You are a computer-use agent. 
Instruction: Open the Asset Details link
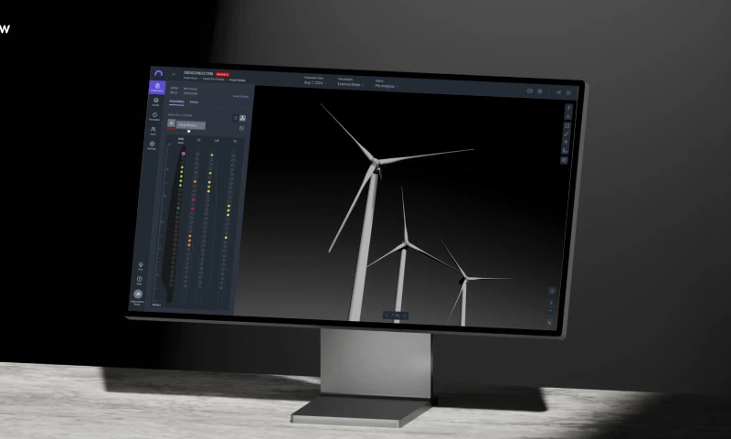tap(240, 97)
